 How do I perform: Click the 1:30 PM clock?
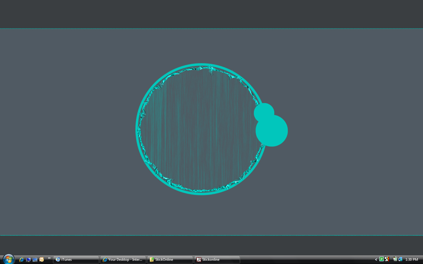412,260
